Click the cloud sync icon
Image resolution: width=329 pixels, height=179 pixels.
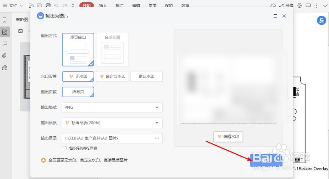(x=273, y=6)
